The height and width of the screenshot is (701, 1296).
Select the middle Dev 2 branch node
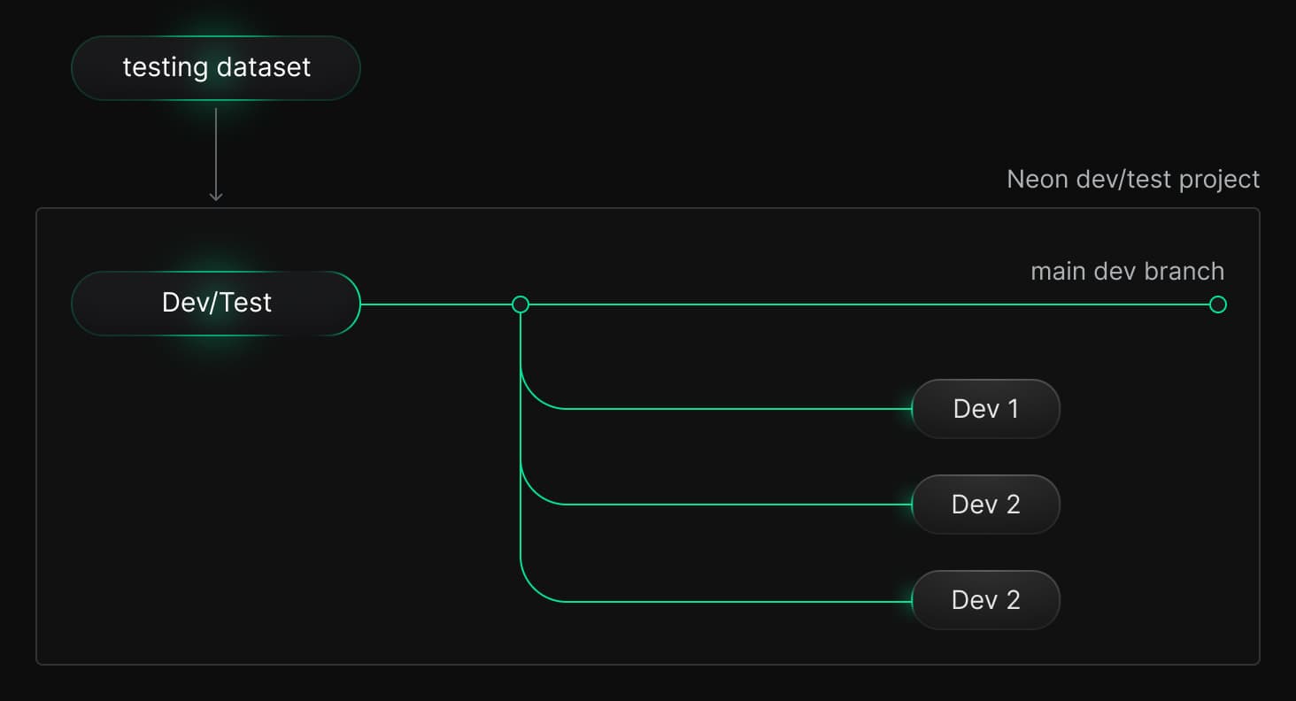(985, 505)
